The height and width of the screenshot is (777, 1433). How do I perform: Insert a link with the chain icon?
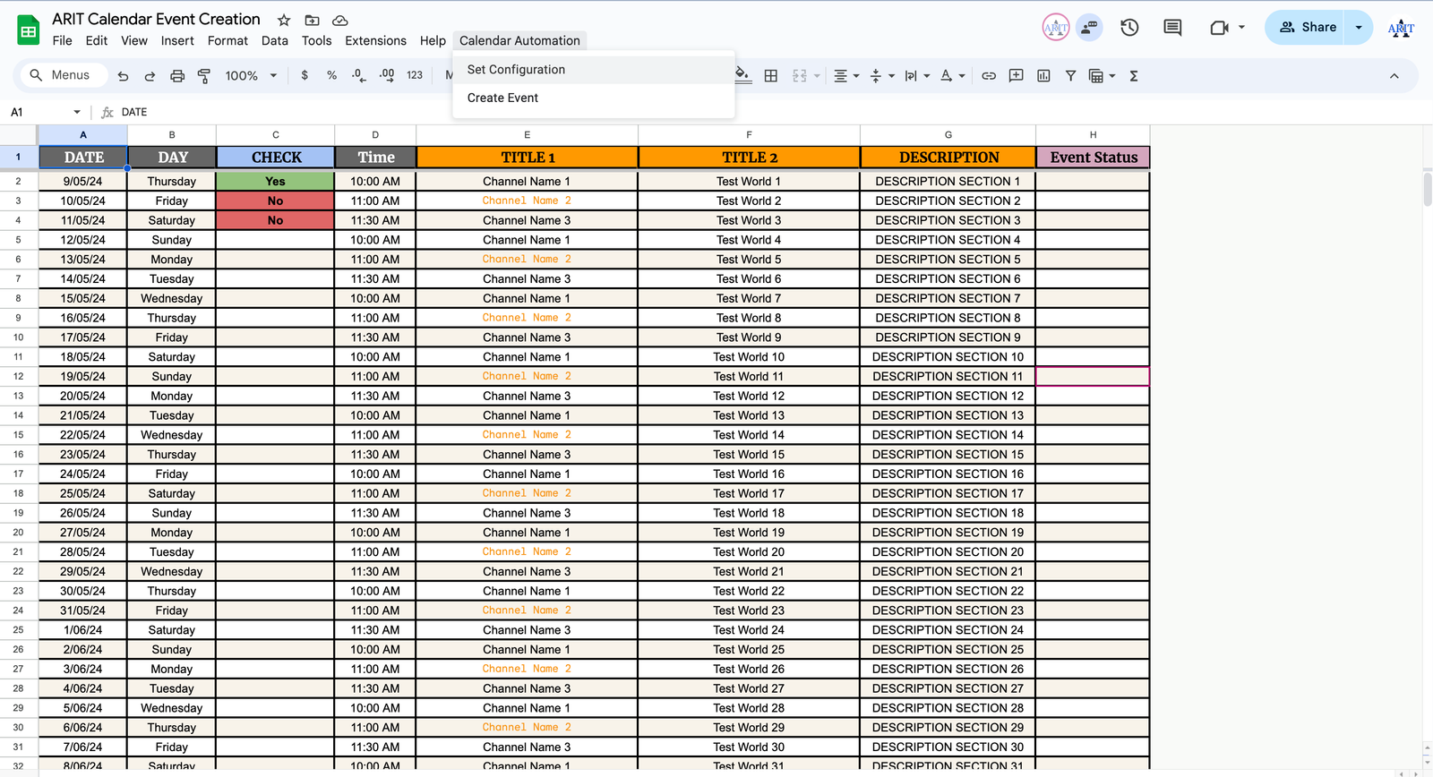(x=989, y=76)
